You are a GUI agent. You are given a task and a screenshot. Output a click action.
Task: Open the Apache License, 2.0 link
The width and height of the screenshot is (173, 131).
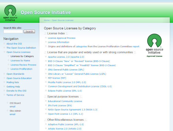[62, 57]
